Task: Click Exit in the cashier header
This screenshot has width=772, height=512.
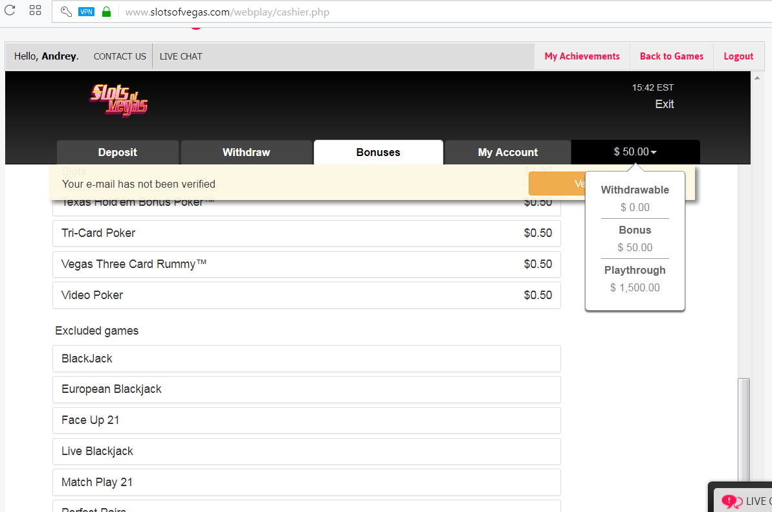Action: (664, 104)
